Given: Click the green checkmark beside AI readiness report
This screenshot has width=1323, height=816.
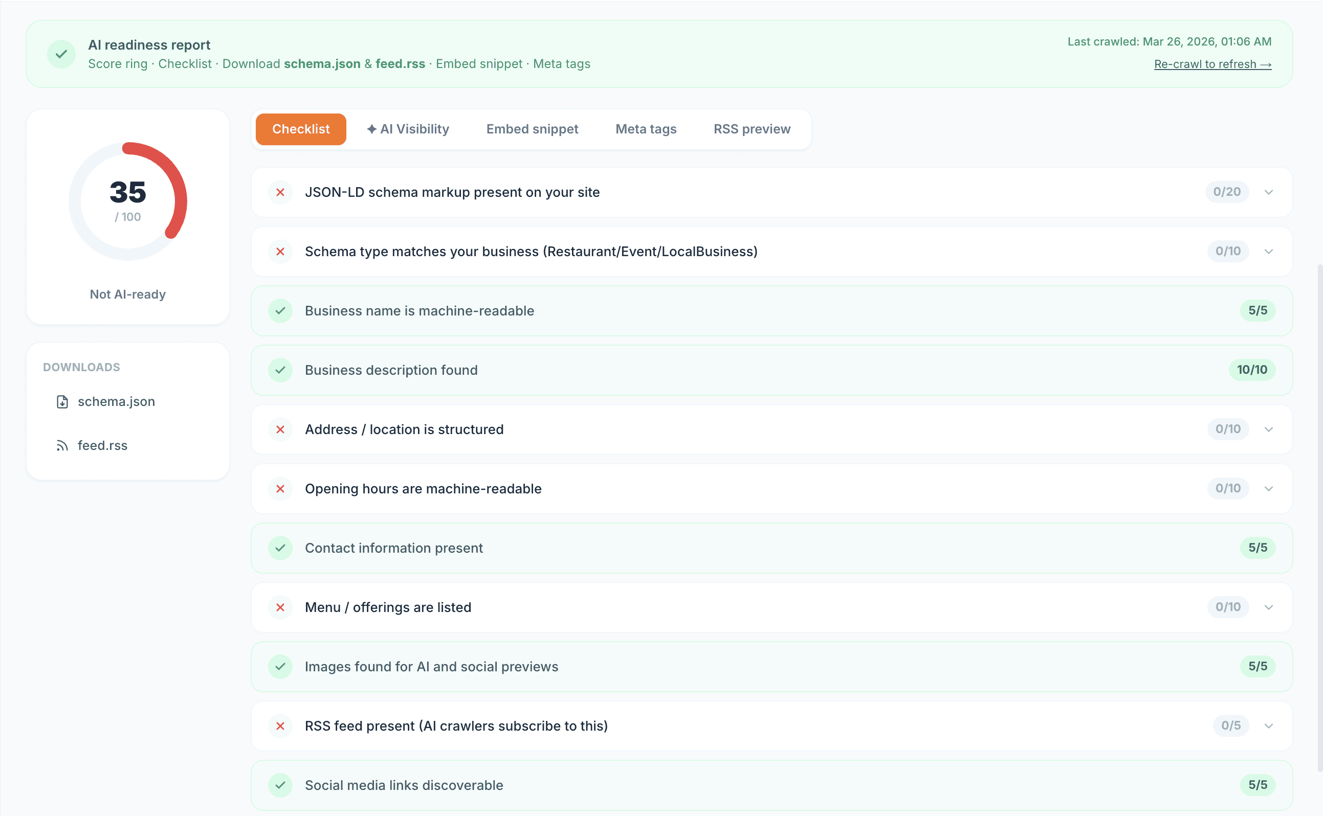Looking at the screenshot, I should pyautogui.click(x=61, y=54).
